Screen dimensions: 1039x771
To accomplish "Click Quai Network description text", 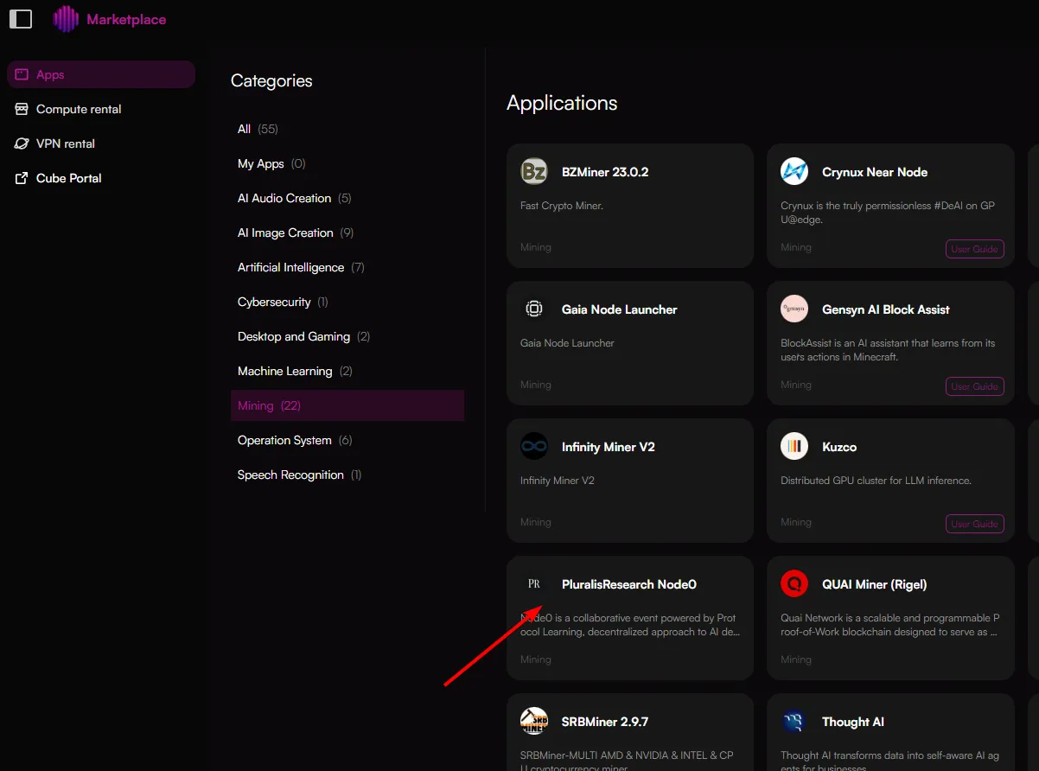I will [890, 625].
